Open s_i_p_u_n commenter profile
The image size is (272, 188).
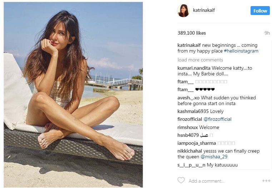(191, 165)
